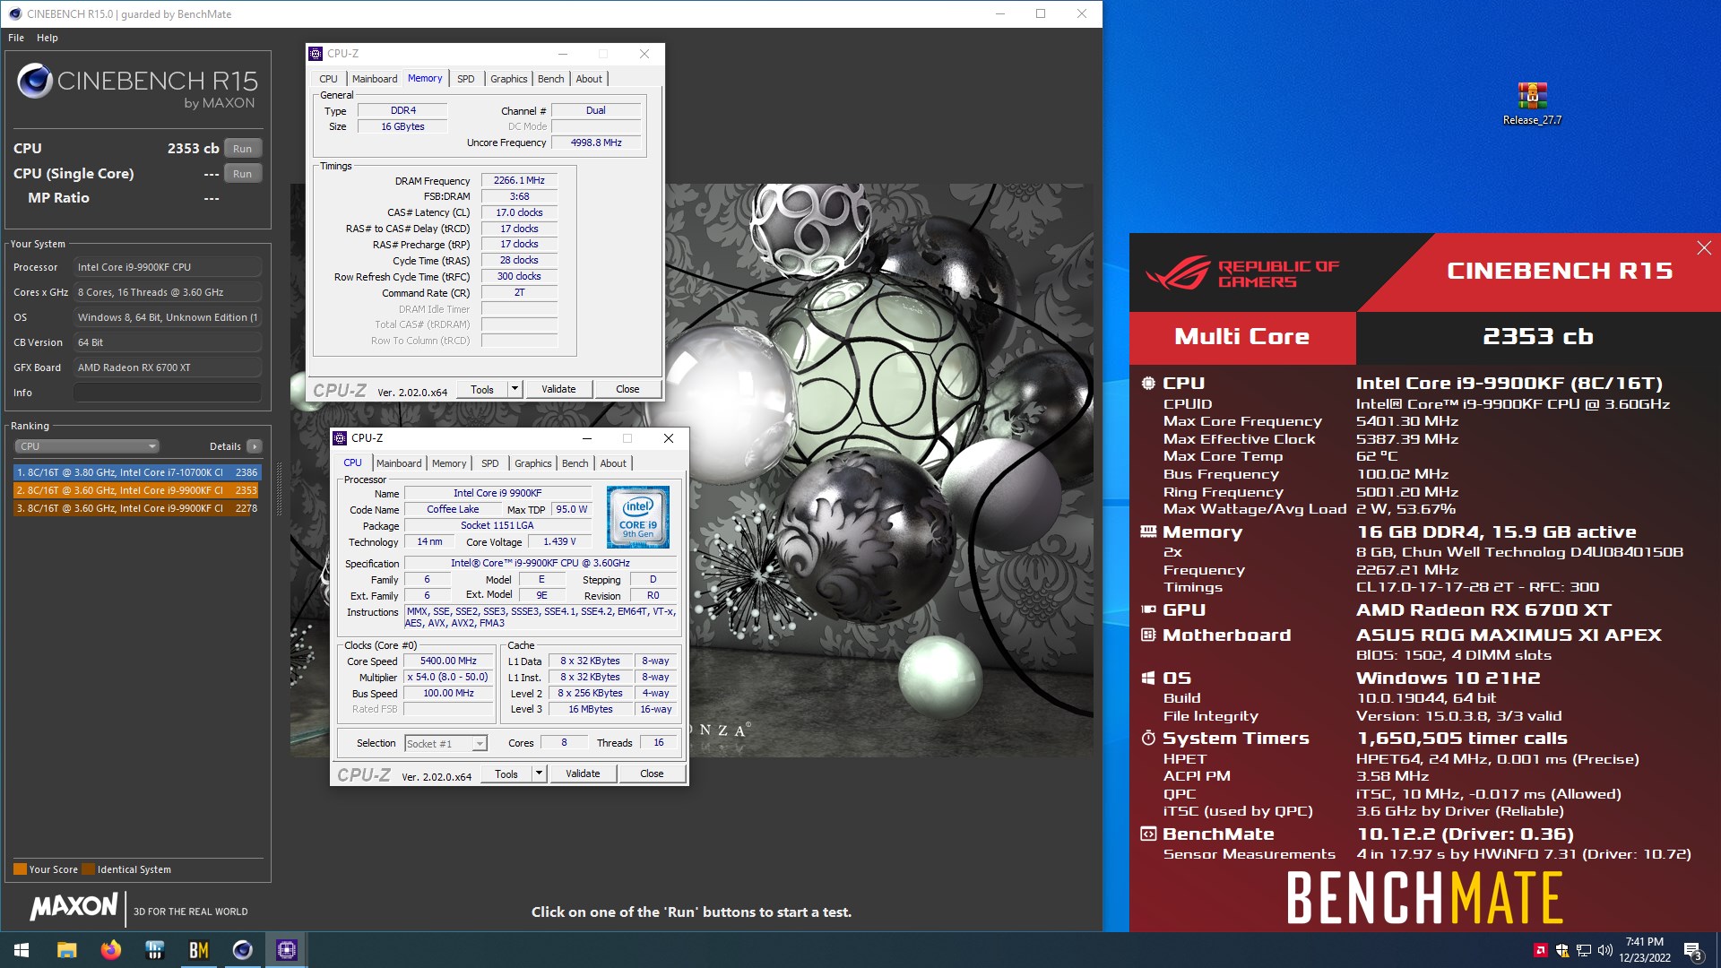Click the CPU-Z CPU window title icon
The image size is (1721, 968).
tap(340, 438)
